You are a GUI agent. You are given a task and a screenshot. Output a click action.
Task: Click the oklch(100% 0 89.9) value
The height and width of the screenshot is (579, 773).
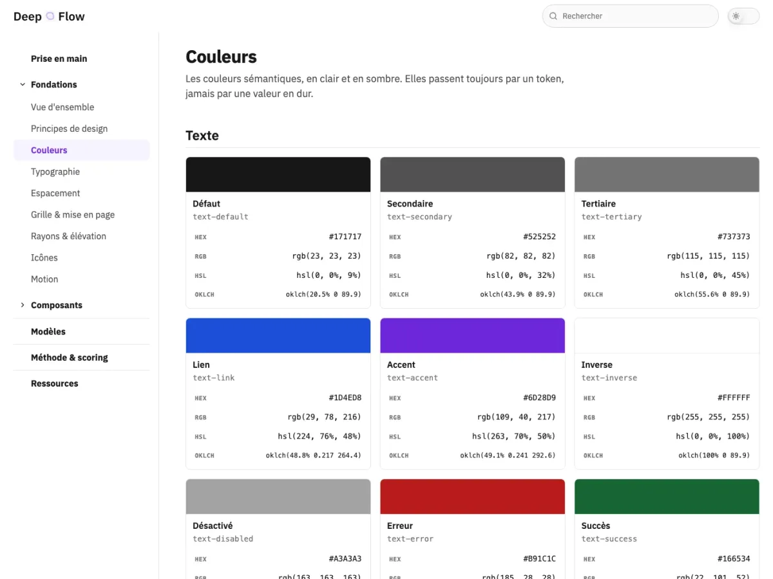(714, 455)
